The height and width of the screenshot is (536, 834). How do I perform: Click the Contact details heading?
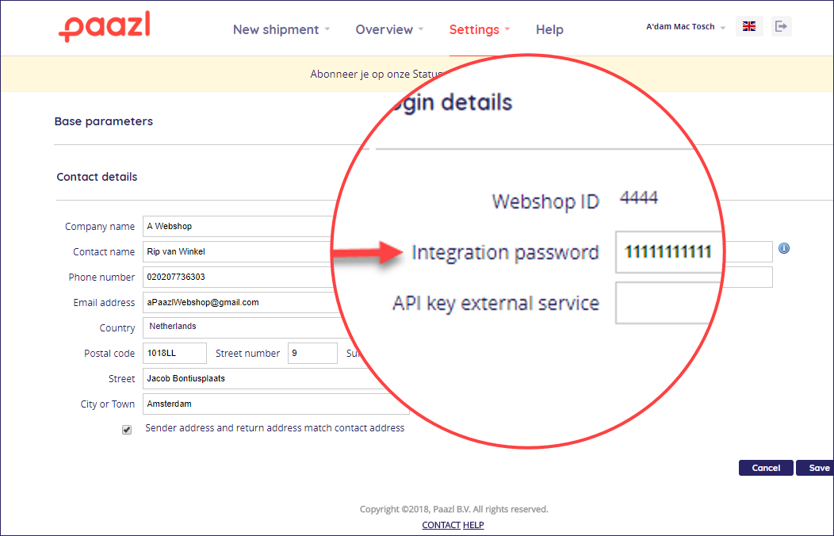(97, 177)
